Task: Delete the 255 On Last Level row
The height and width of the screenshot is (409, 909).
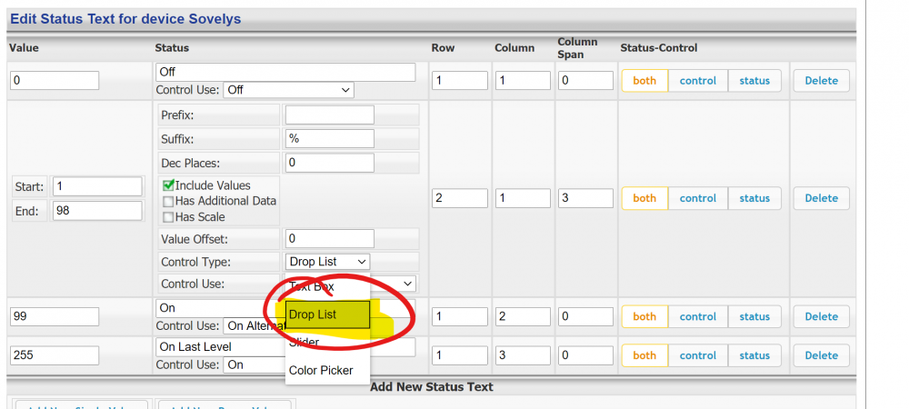Action: pyautogui.click(x=821, y=355)
